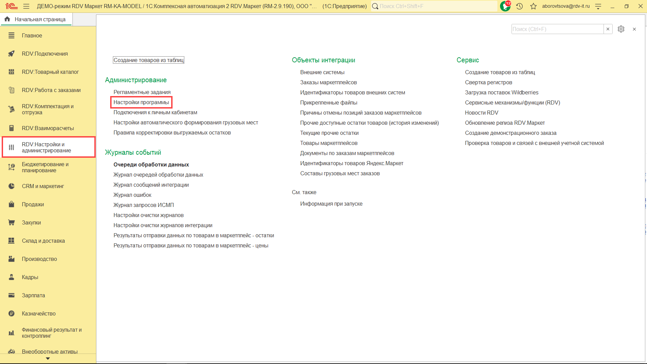Click the RDV:Подключения rocket icon
The image size is (647, 364).
(x=11, y=54)
